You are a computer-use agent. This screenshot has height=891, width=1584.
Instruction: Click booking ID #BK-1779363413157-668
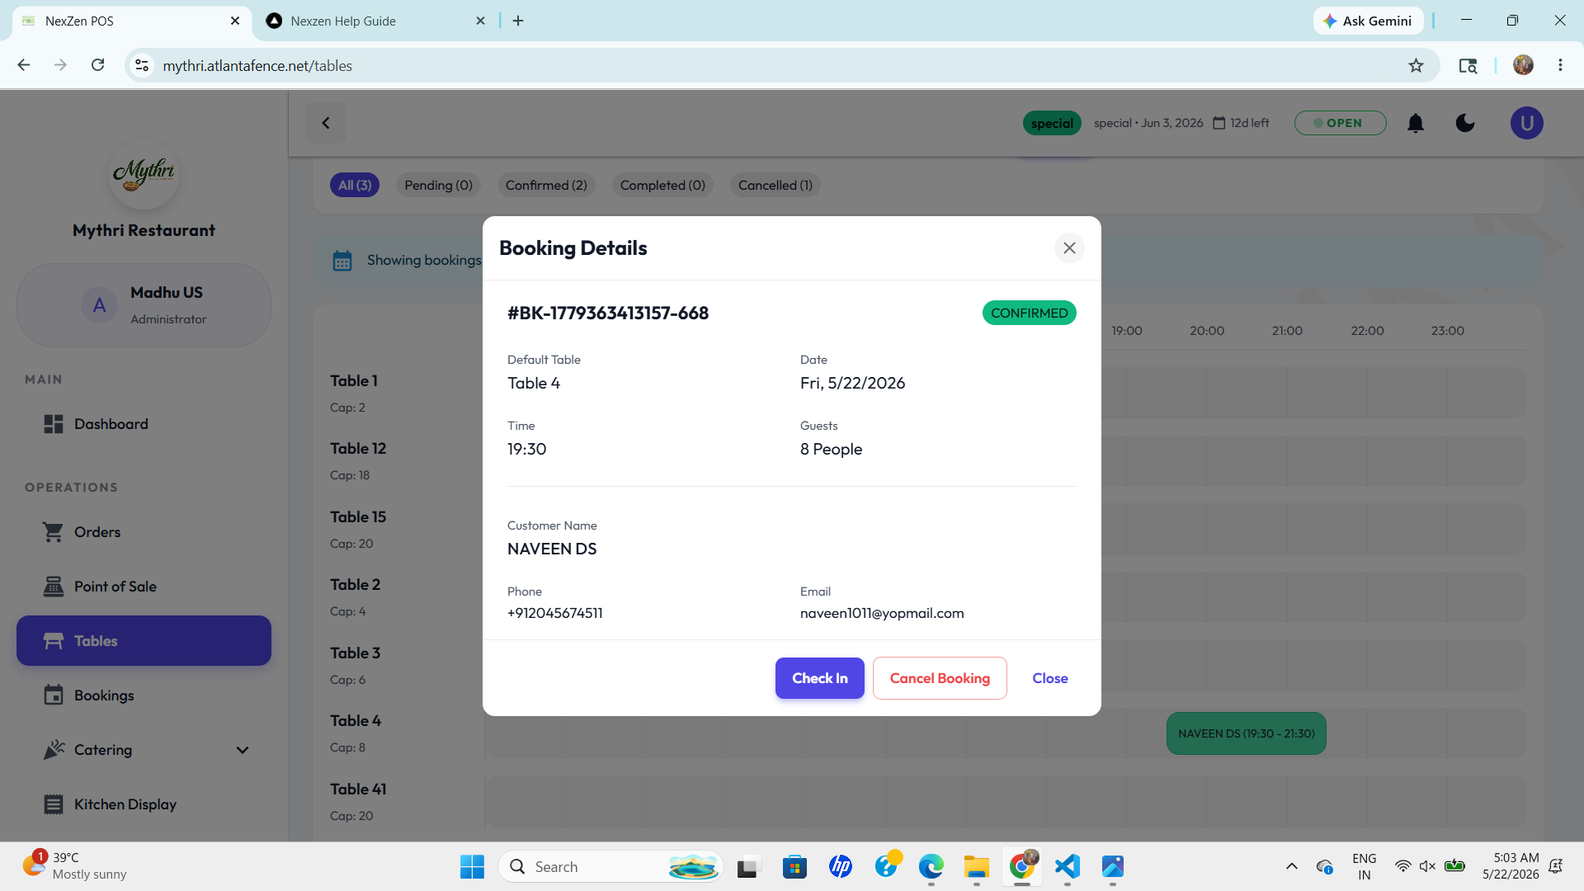point(608,313)
